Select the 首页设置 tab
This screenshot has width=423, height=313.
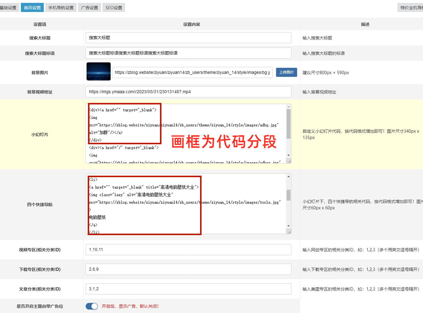tap(32, 8)
